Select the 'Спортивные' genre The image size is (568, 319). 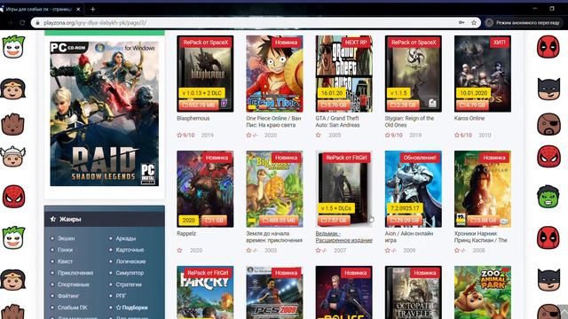point(73,284)
